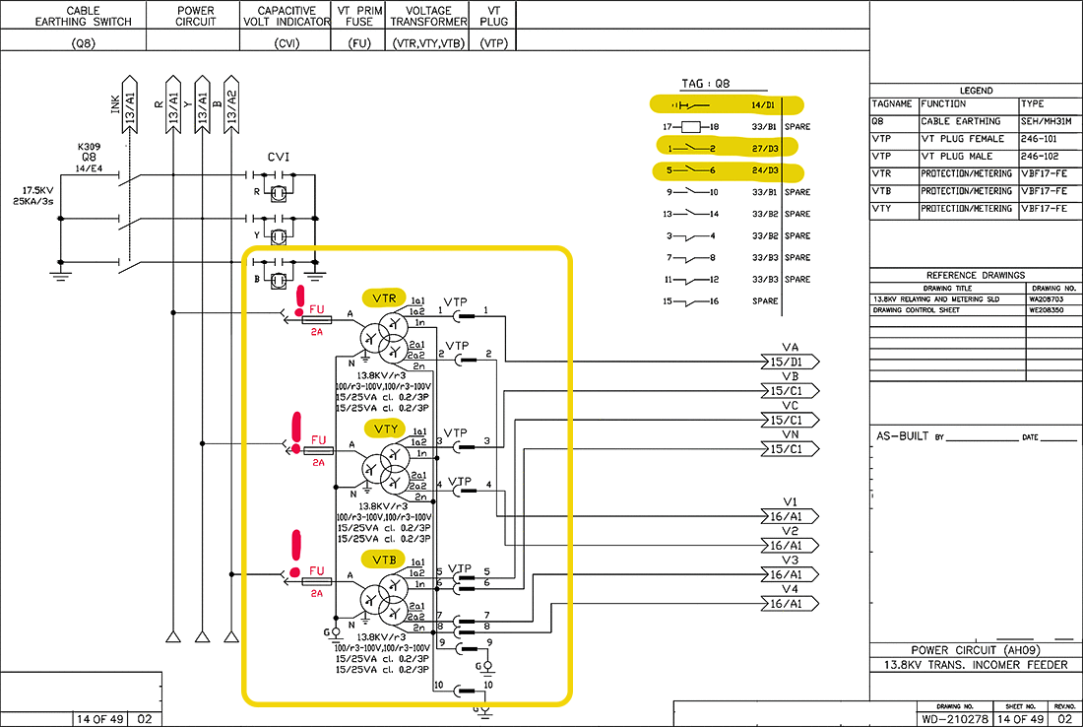
Task: Click the '24/D3' cross-reference in tag list
Action: tap(765, 170)
